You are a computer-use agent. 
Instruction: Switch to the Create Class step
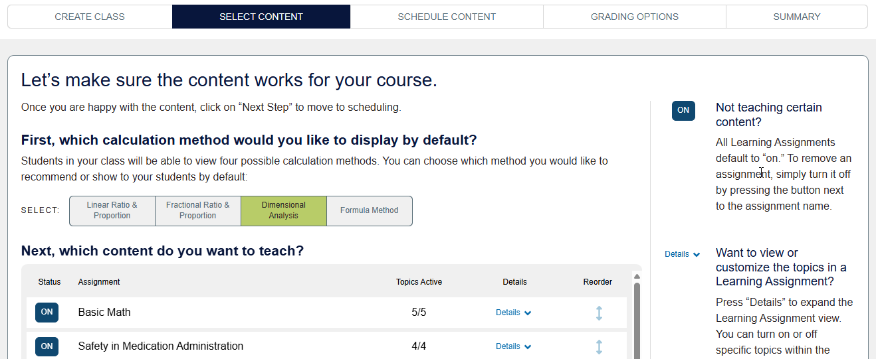click(x=90, y=17)
